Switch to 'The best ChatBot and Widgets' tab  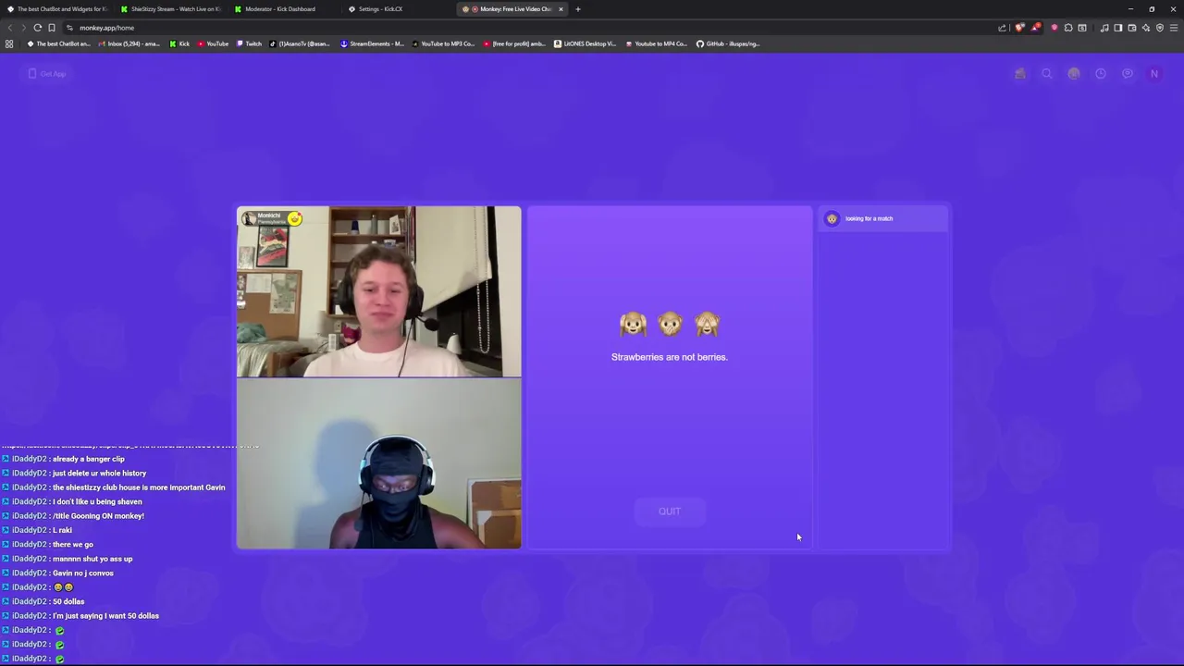tap(57, 9)
